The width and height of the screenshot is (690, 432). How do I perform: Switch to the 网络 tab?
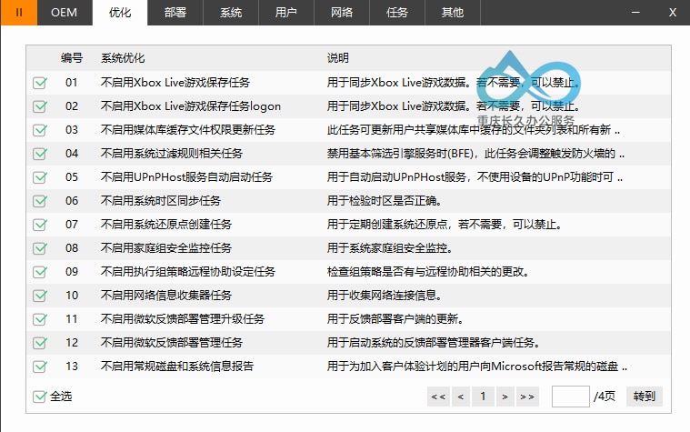pos(342,13)
